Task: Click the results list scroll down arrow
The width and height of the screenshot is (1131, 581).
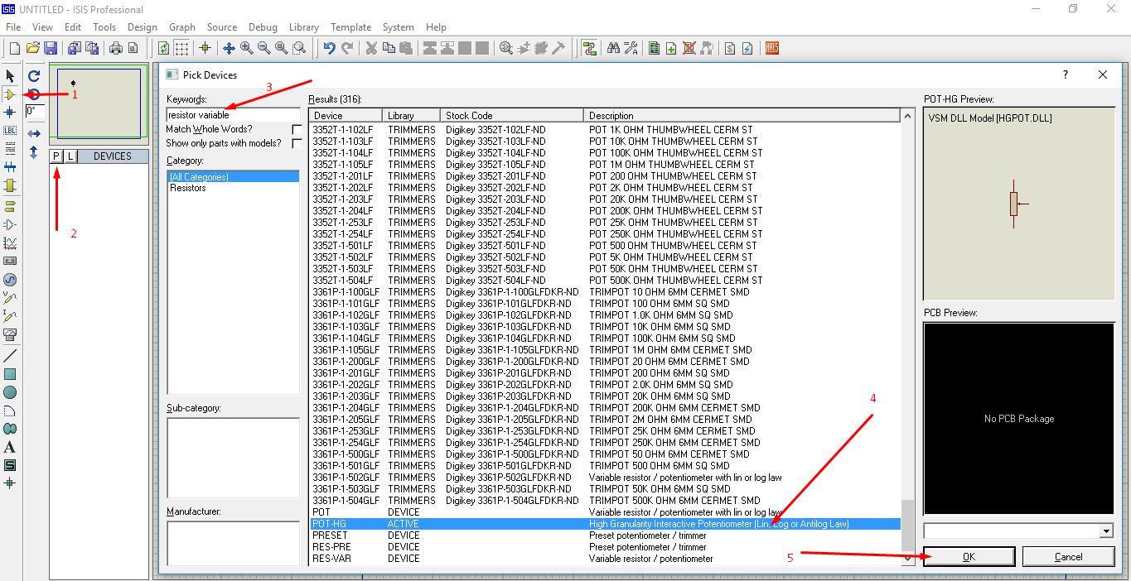Action: [908, 559]
